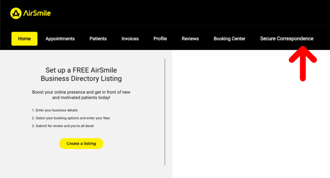Click the FREE AirSmile Business Directory heading

[81, 74]
